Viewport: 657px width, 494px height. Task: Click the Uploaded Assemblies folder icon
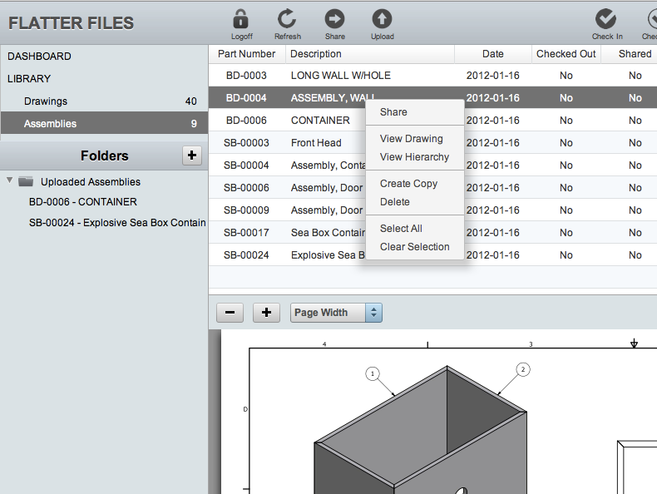click(26, 181)
